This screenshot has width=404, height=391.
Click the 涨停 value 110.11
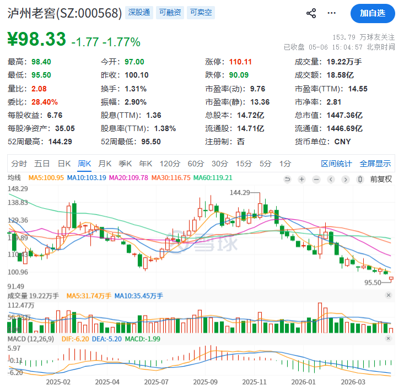[240, 62]
